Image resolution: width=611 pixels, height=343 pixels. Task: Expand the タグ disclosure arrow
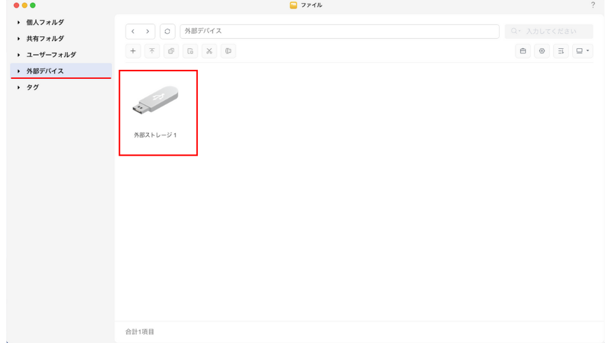[19, 88]
